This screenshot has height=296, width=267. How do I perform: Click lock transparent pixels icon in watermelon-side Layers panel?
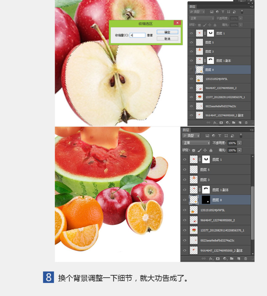pos(194,150)
